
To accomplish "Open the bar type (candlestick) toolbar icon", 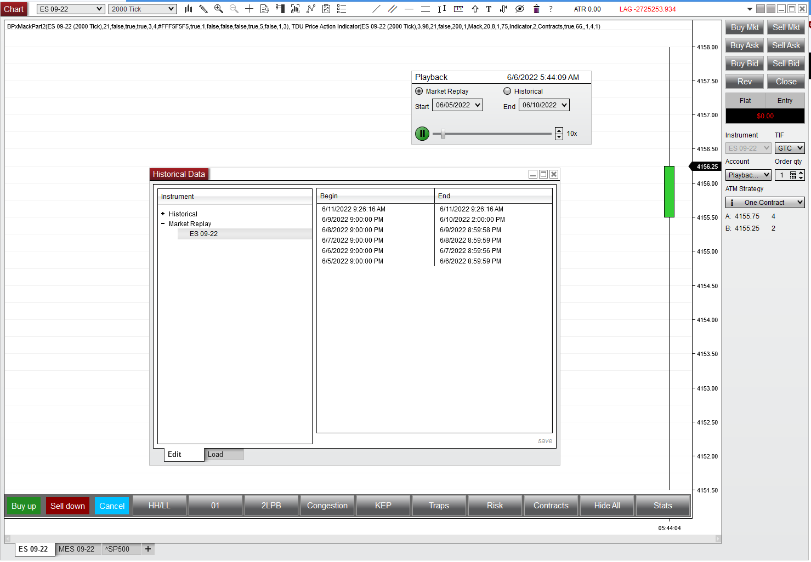I will click(x=188, y=9).
